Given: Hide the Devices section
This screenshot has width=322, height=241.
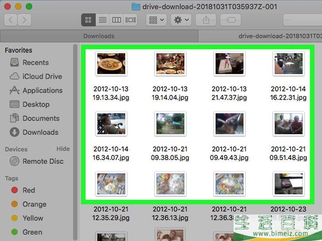Looking at the screenshot, I should (63, 149).
